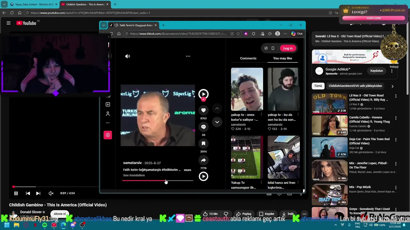The height and width of the screenshot is (230, 410).
Task: Favorite the TikTok page with star icon
Action: tap(238, 34)
